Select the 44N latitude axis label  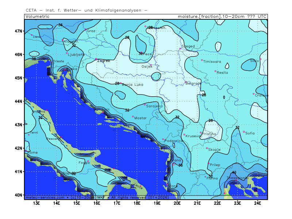pos(18,101)
